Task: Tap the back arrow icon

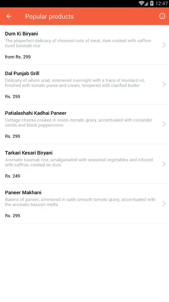Action: tap(9, 16)
